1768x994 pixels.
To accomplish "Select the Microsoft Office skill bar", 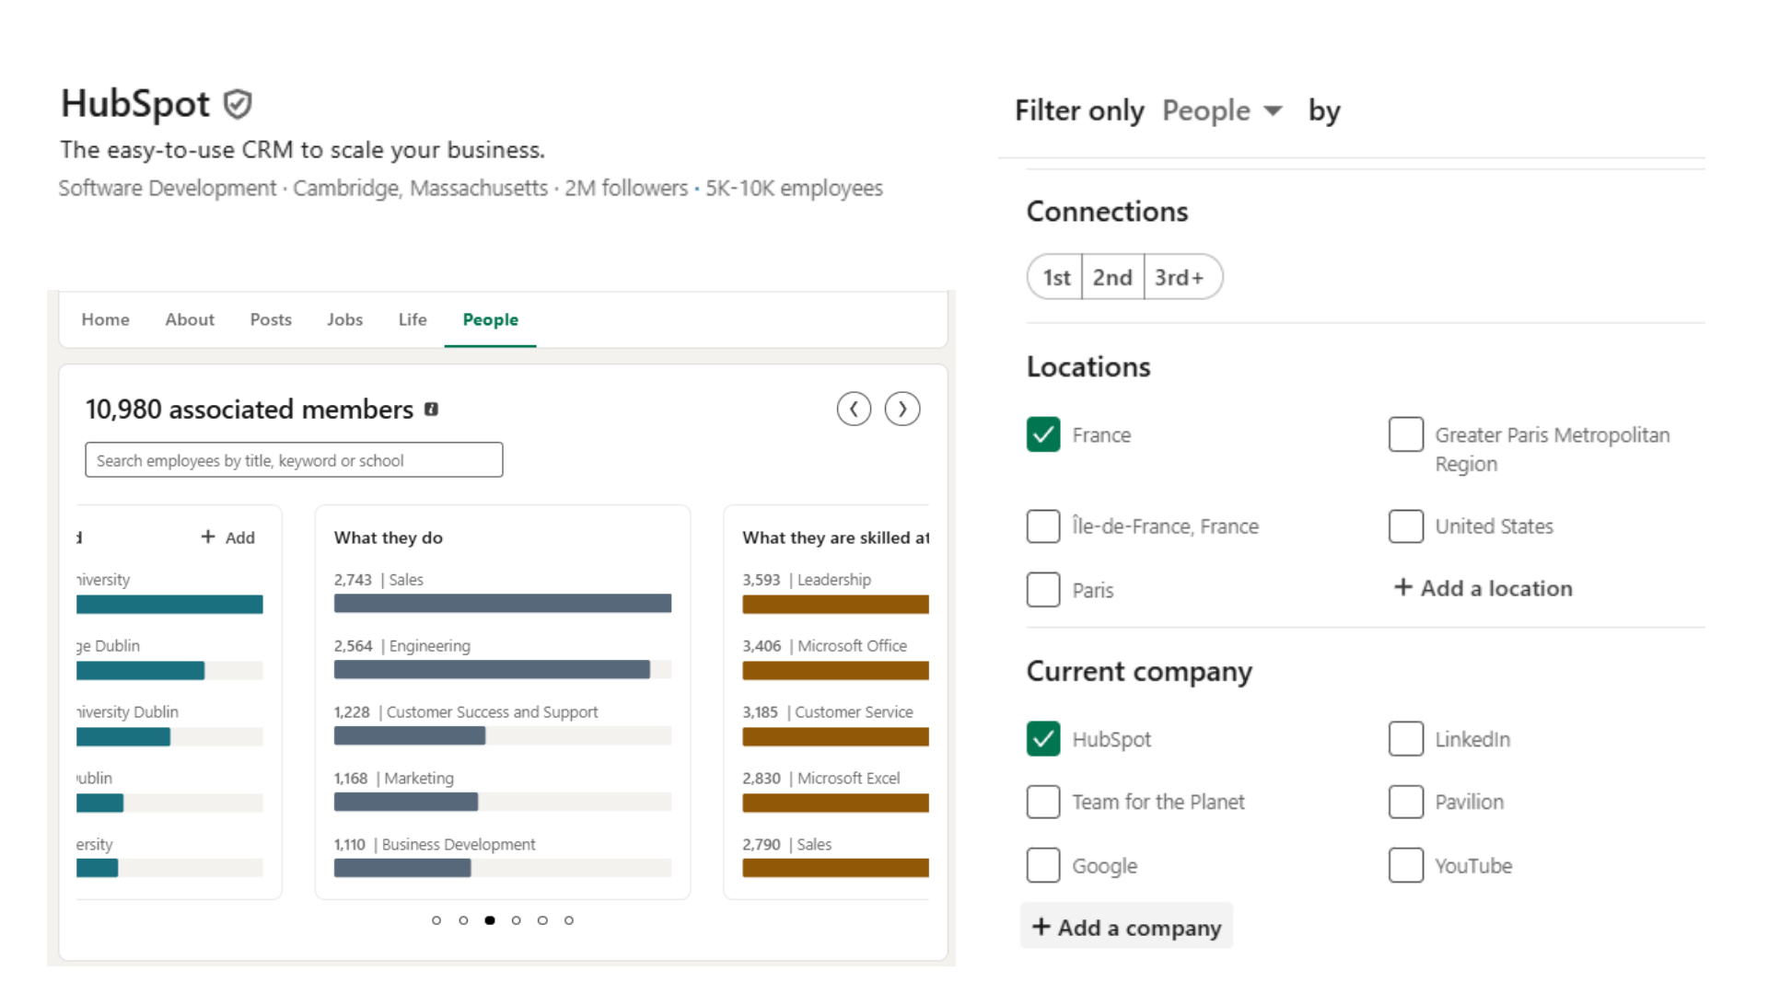I will tap(835, 670).
